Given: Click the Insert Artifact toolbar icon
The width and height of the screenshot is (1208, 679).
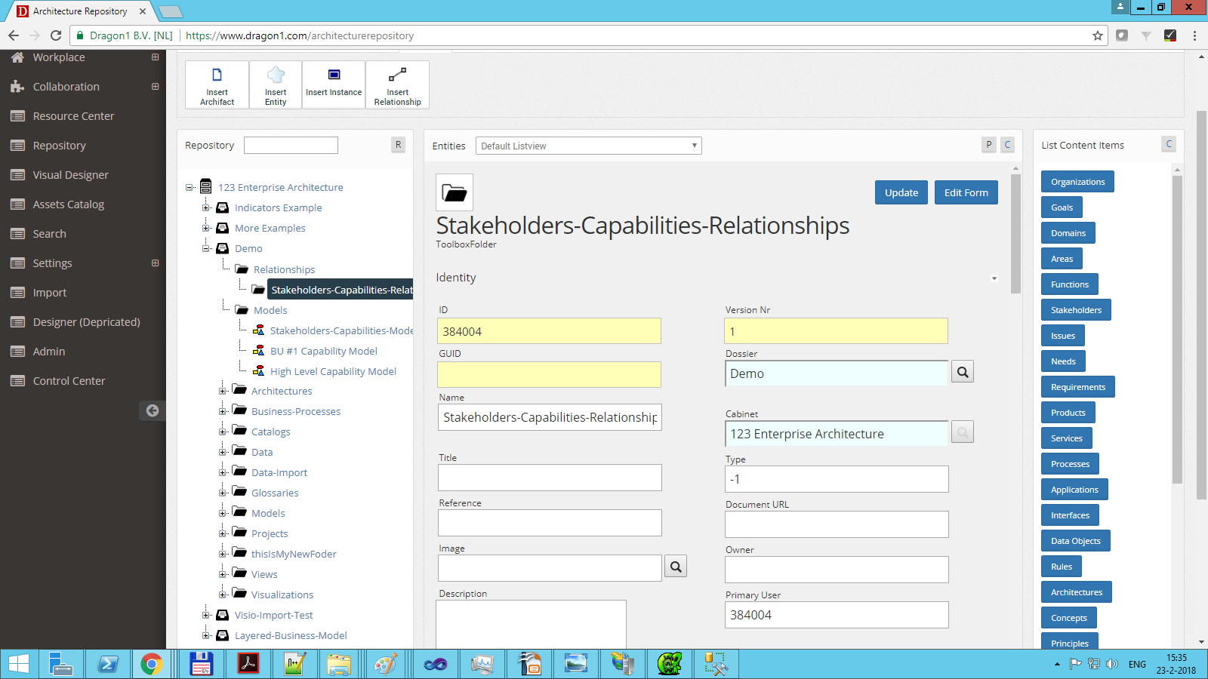Looking at the screenshot, I should point(217,75).
